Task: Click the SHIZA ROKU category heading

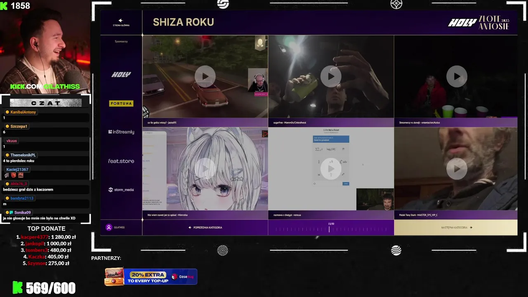Action: pos(184,22)
